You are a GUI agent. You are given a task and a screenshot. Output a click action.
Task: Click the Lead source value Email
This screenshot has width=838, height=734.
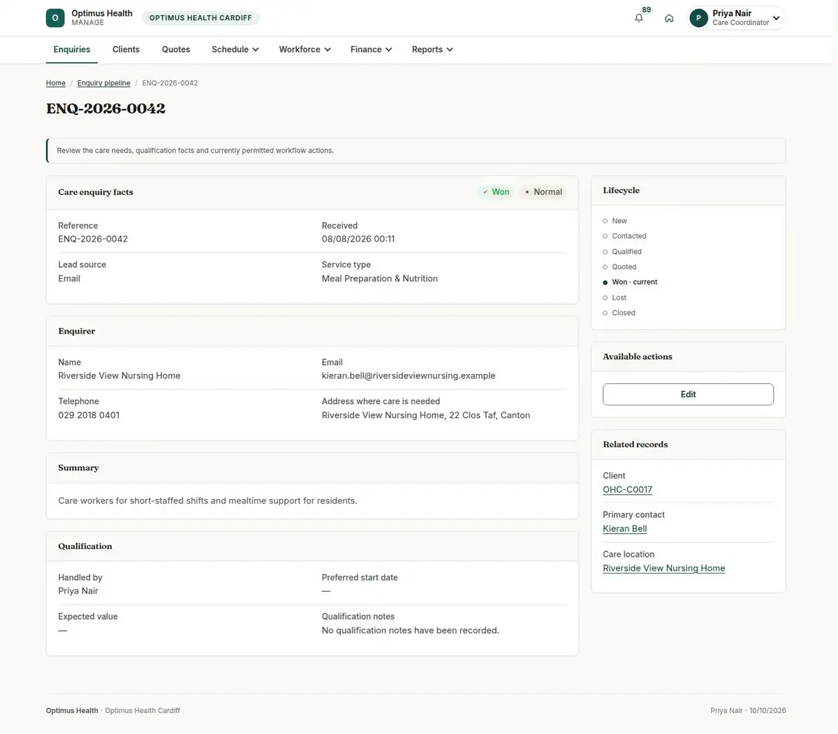click(69, 278)
